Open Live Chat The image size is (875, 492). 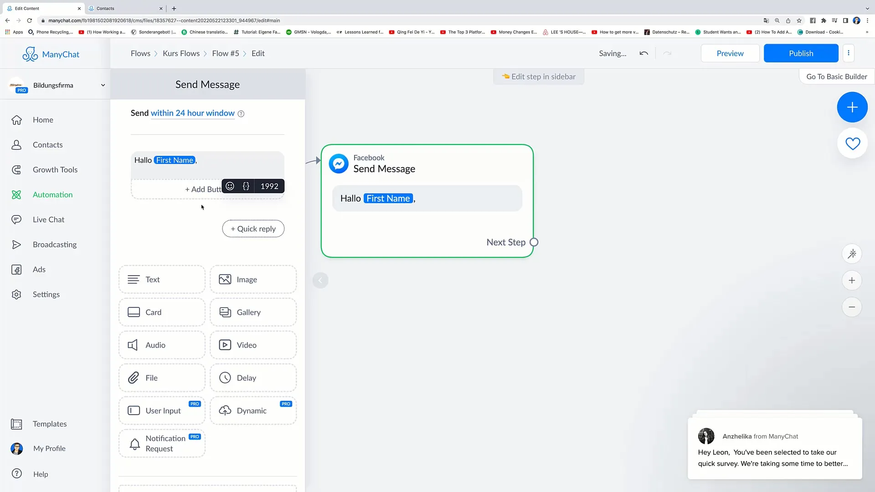[x=48, y=220]
